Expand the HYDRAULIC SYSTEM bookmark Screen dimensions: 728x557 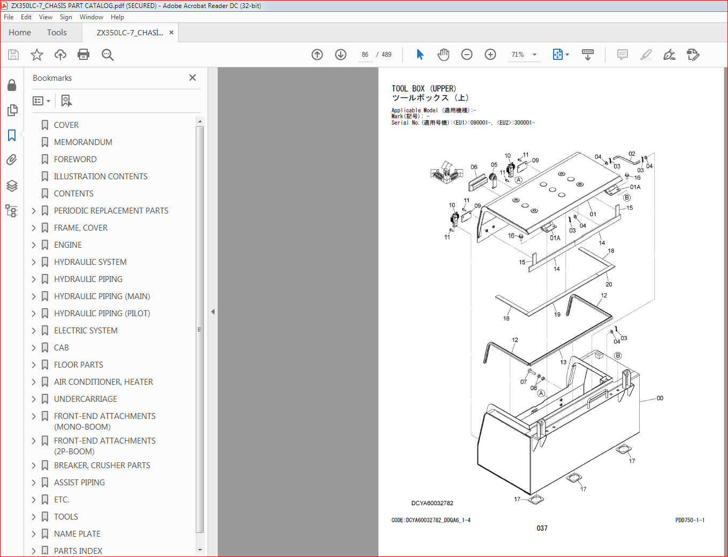tap(34, 262)
